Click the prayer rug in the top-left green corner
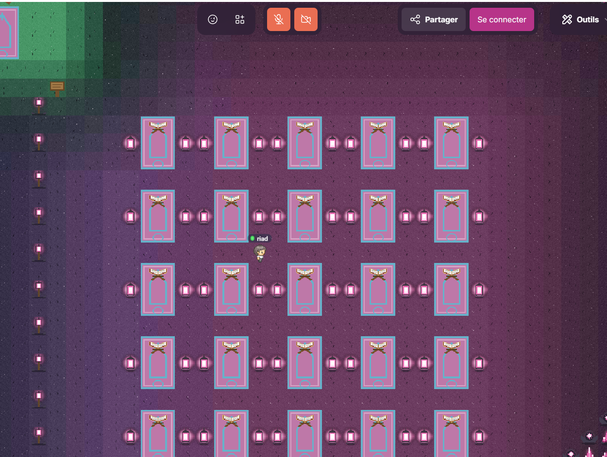 pyautogui.click(x=9, y=33)
